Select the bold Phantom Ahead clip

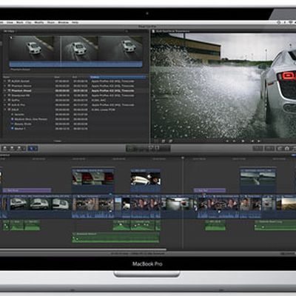click(21, 90)
